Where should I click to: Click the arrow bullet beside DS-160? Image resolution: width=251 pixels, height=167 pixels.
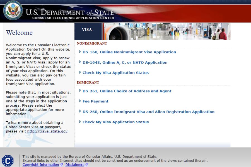80,51
